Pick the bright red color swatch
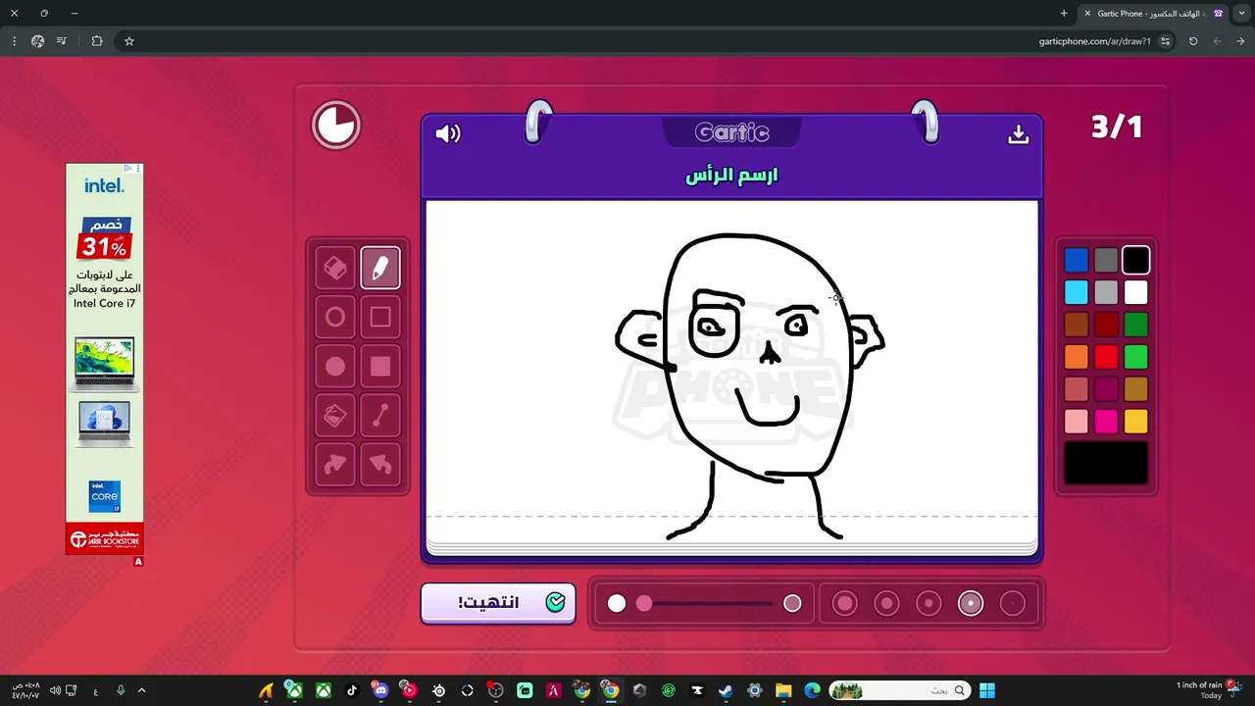Screen dimensions: 1255x706 (x=1106, y=357)
